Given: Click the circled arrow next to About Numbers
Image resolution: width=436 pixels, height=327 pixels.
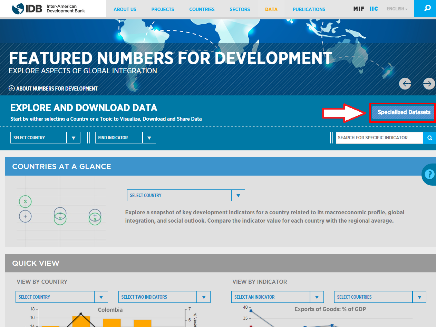Looking at the screenshot, I should (x=11, y=88).
